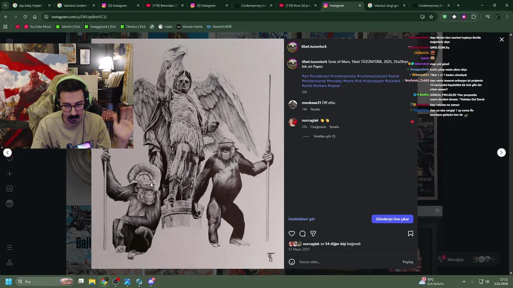
Task: Open the comment bubble icon
Action: (303, 234)
